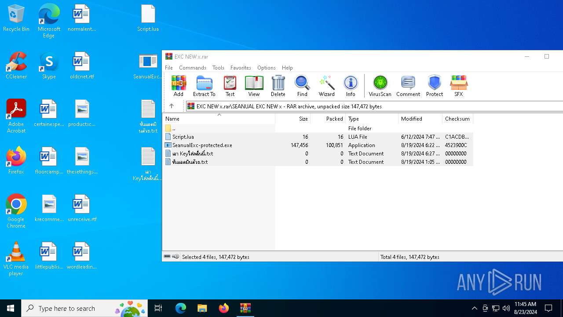Click the VLC media player desktop icon
This screenshot has width=563, height=317.
pyautogui.click(x=16, y=259)
